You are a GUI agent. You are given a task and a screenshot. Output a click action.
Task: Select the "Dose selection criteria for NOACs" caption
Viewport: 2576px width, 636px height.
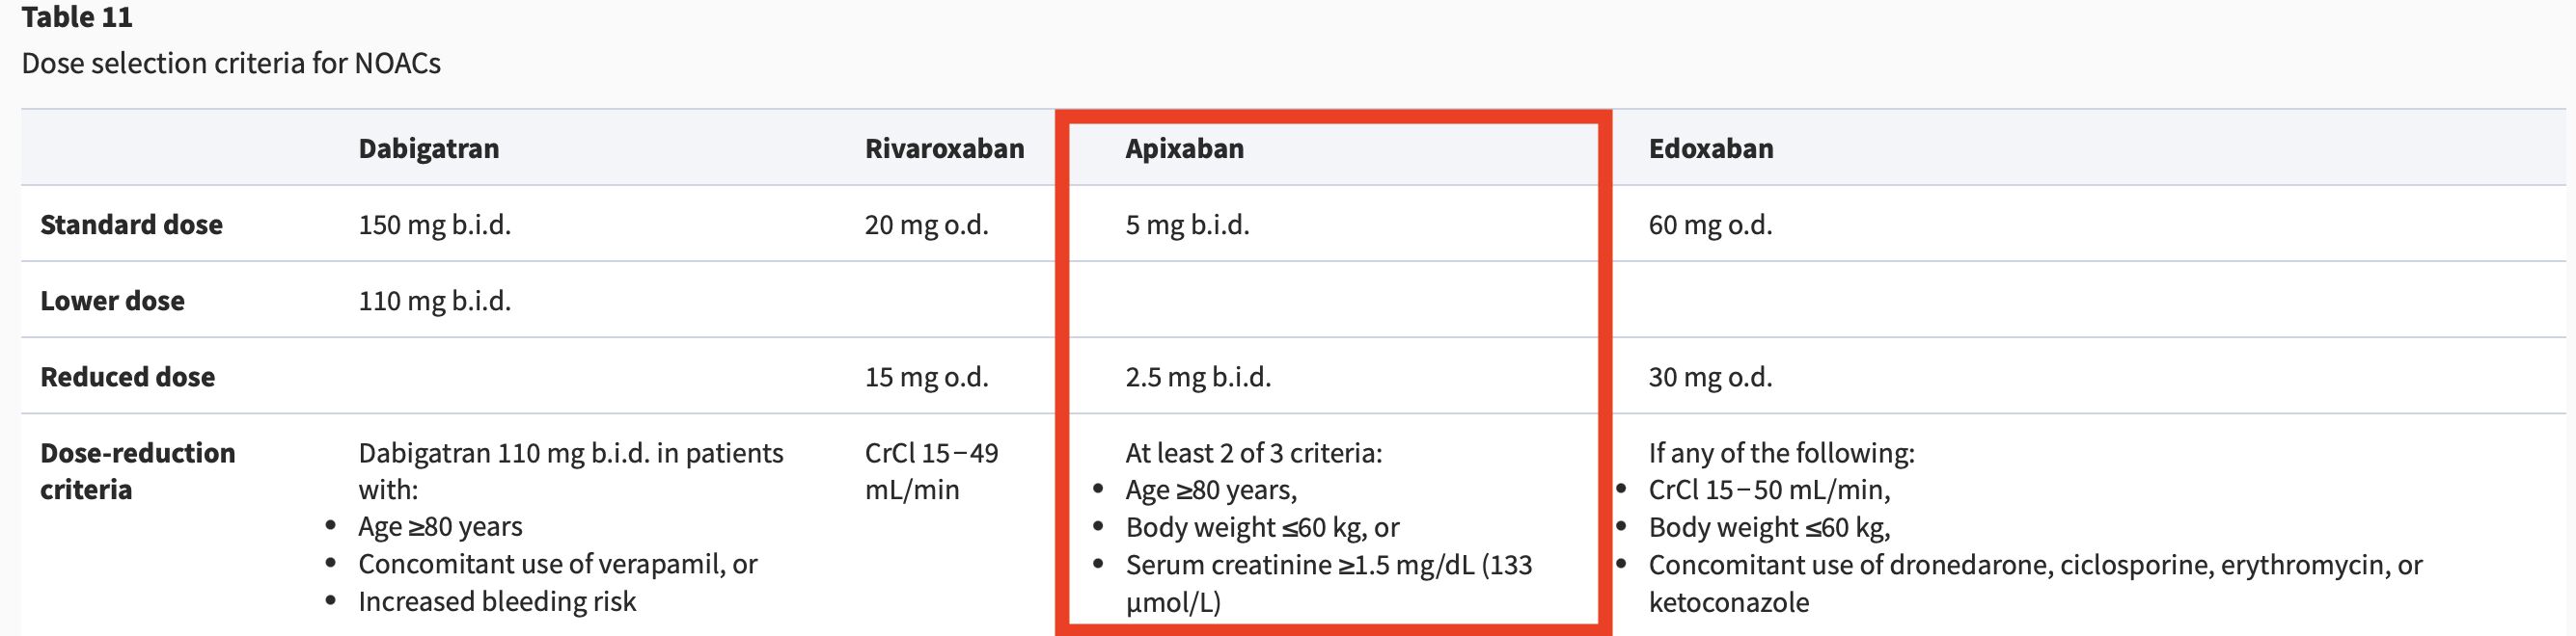pyautogui.click(x=231, y=64)
